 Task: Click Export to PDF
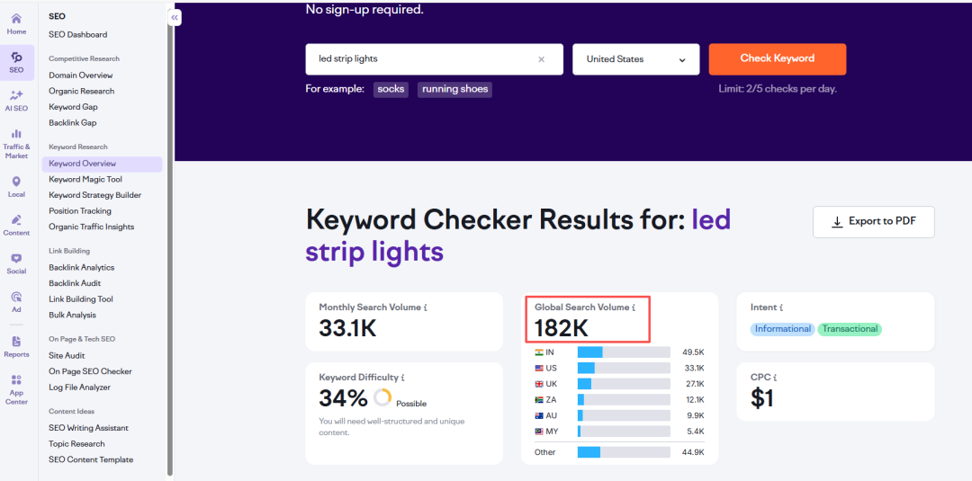tap(873, 221)
